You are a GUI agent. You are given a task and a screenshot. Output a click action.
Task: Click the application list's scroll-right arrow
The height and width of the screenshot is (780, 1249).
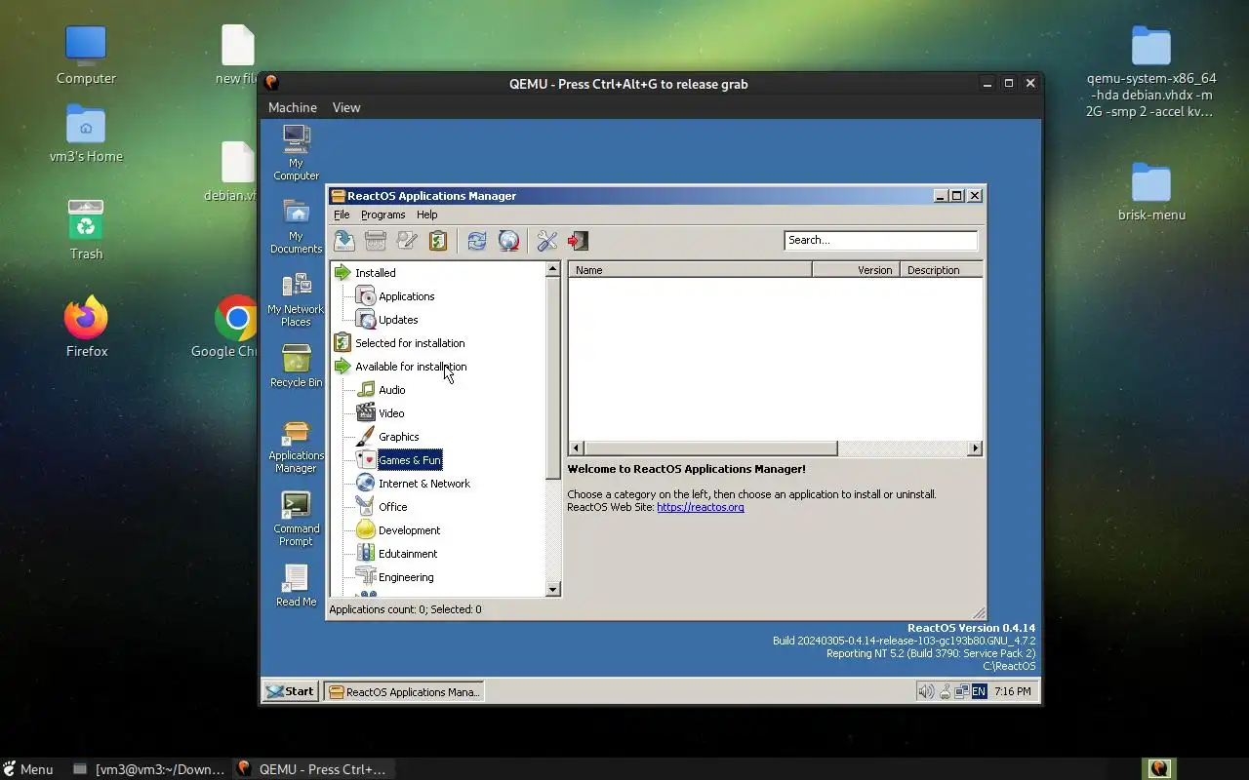point(975,448)
